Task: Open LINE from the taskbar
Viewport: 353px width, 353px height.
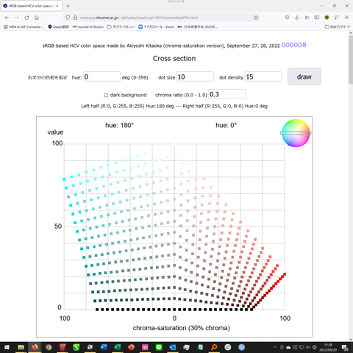Action: point(159,347)
